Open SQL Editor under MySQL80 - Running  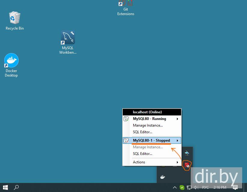[152, 132]
